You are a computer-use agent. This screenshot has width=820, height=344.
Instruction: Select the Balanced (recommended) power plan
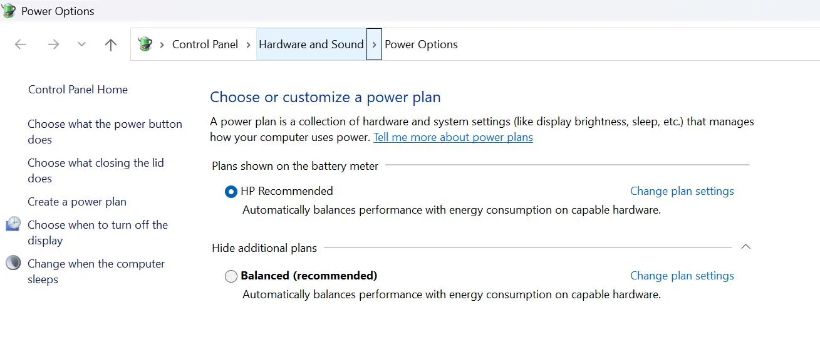pyautogui.click(x=231, y=276)
